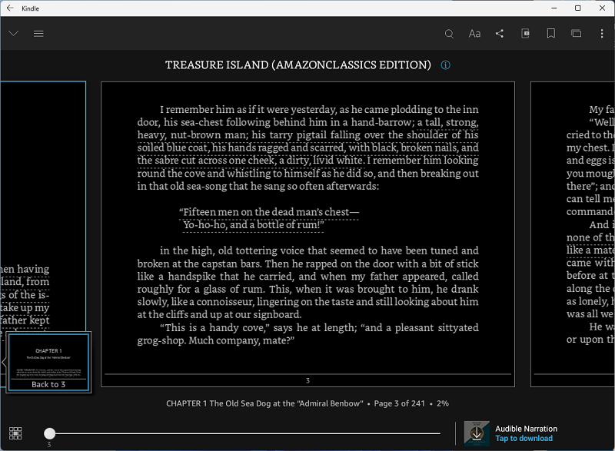Image resolution: width=615 pixels, height=451 pixels.
Task: Bookmark this page
Action: click(x=551, y=34)
